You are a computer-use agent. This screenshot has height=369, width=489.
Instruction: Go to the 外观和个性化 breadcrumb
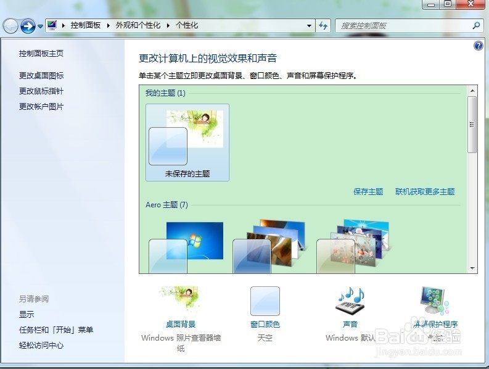pyautogui.click(x=138, y=25)
